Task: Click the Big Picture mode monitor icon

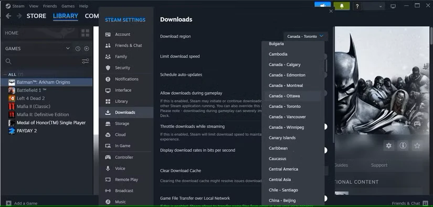Action: [x=393, y=6]
